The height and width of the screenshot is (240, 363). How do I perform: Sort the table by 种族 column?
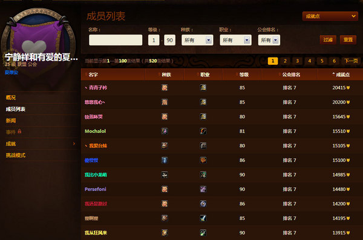[165, 75]
